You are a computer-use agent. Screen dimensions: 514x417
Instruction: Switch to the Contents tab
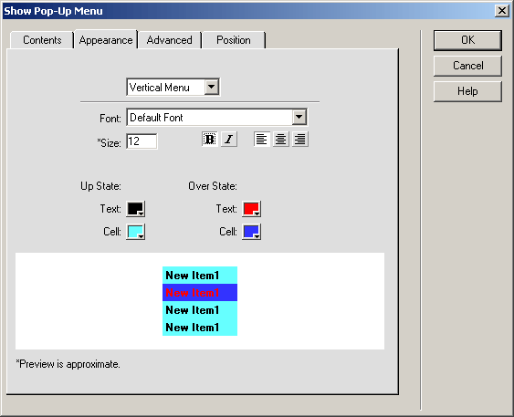[42, 40]
